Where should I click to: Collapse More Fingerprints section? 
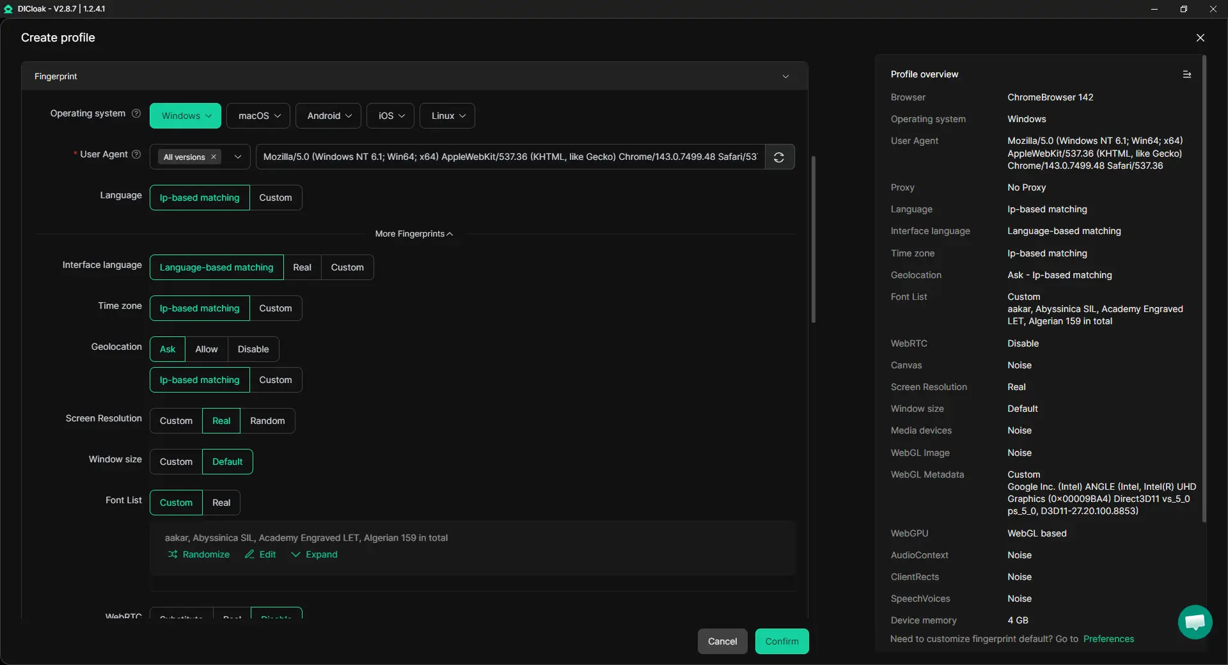pos(414,234)
